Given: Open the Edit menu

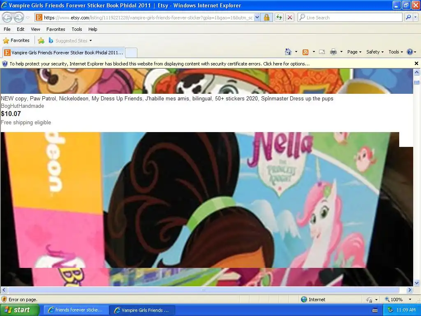Looking at the screenshot, I should tap(21, 29).
